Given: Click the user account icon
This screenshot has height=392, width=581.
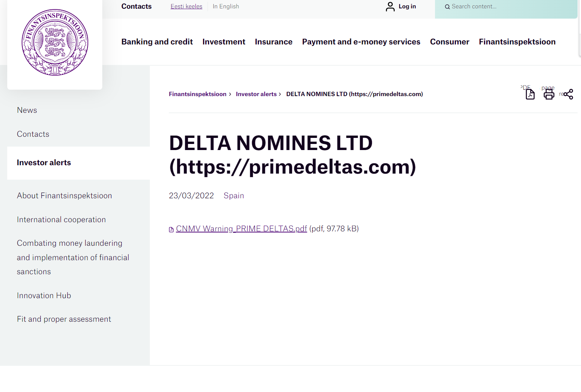Looking at the screenshot, I should tap(390, 6).
